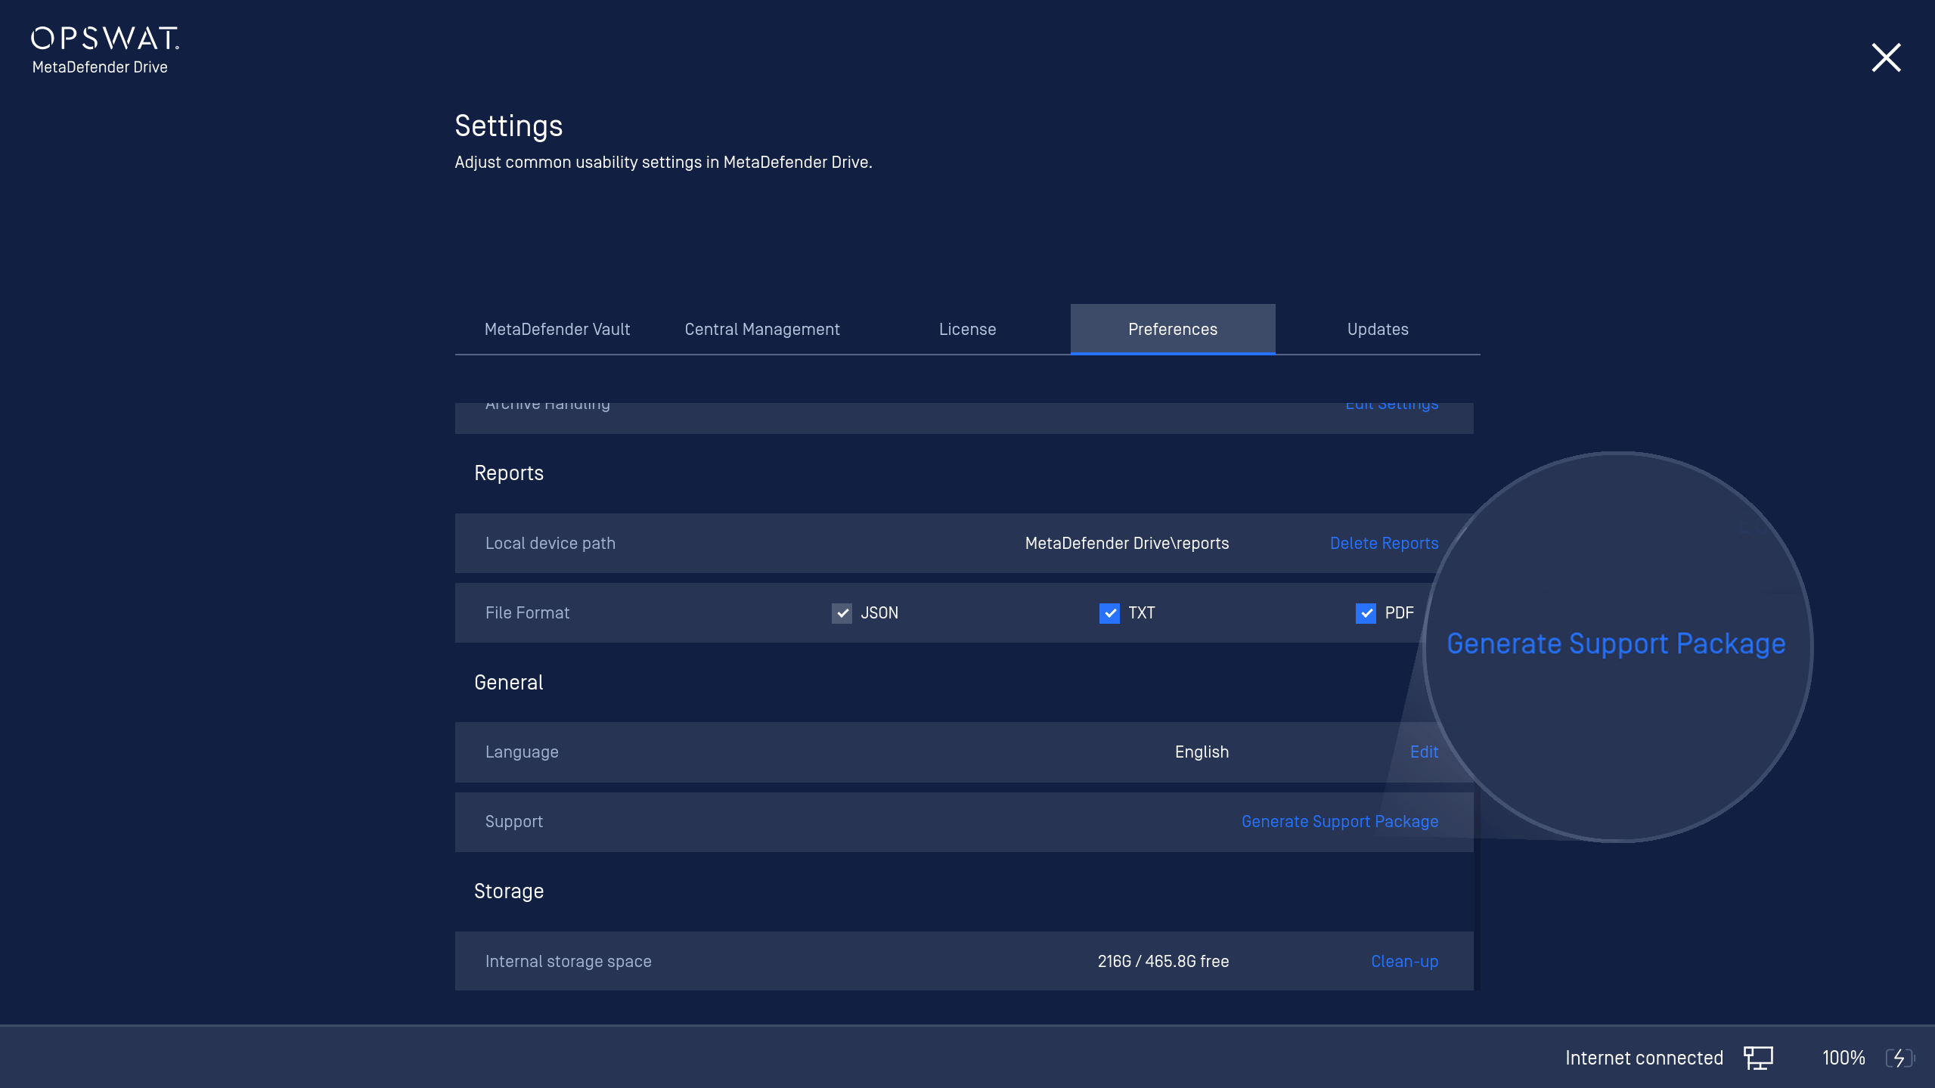Close the Settings screen with the X icon
1935x1088 pixels.
(x=1886, y=57)
